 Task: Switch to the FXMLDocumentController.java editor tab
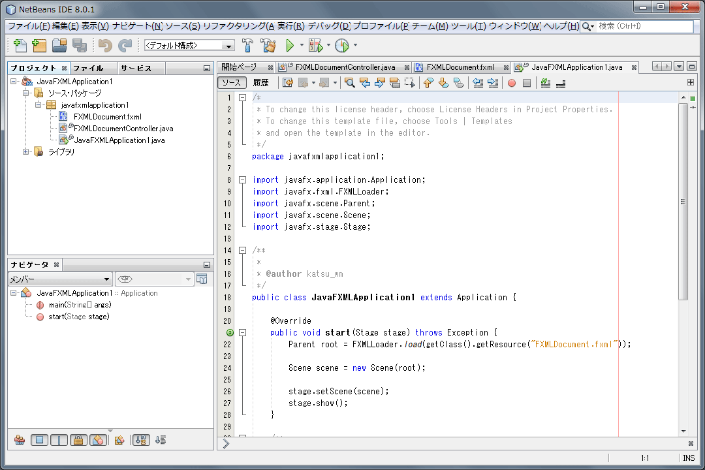coord(345,67)
